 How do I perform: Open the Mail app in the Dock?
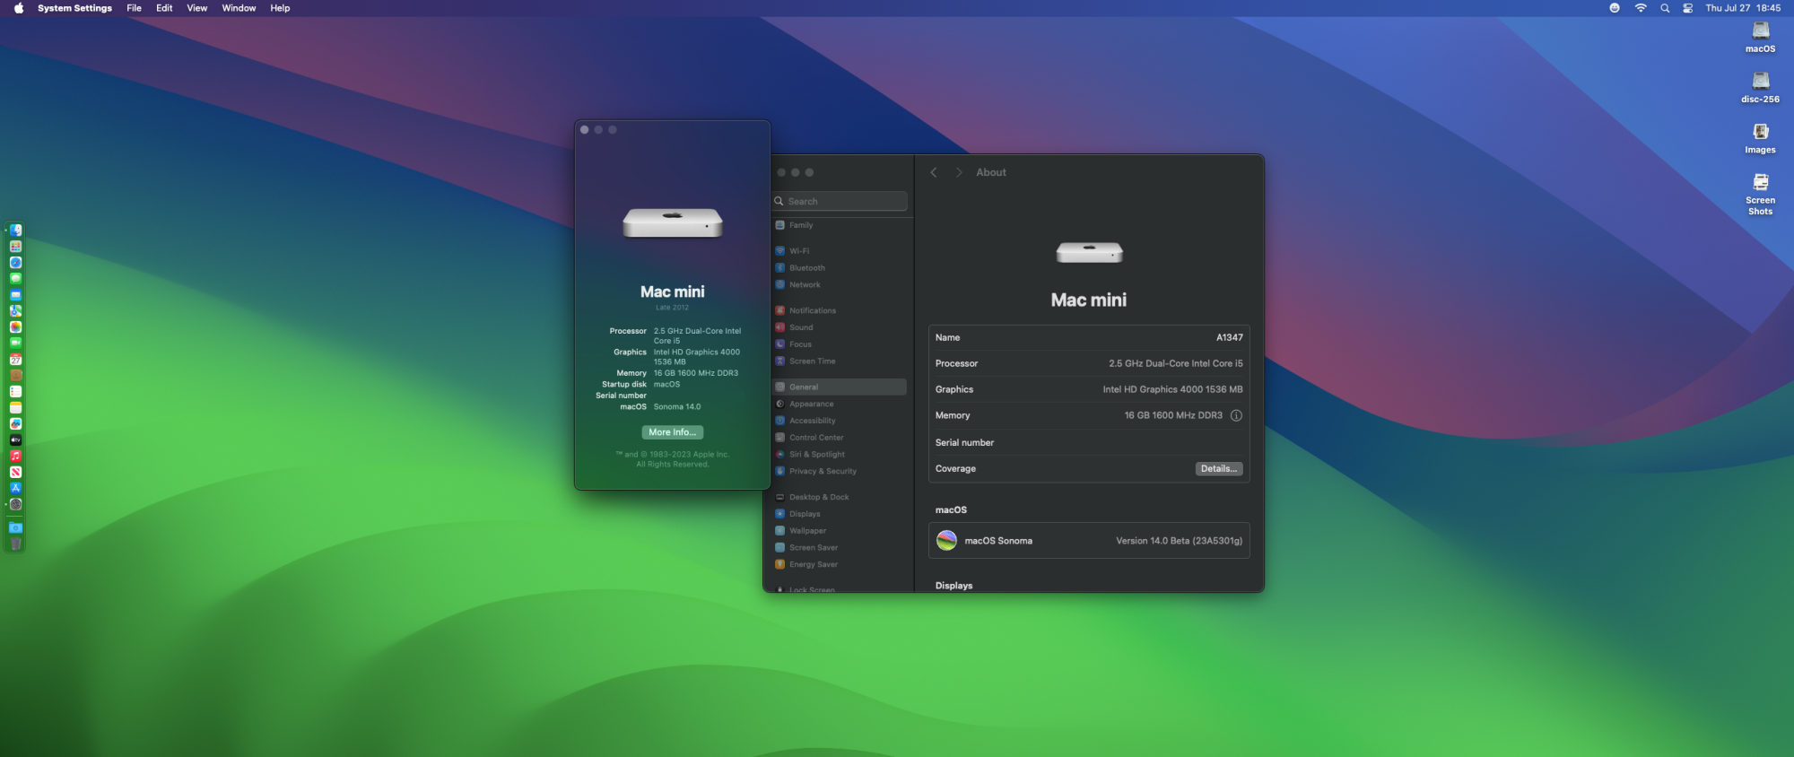(x=15, y=295)
